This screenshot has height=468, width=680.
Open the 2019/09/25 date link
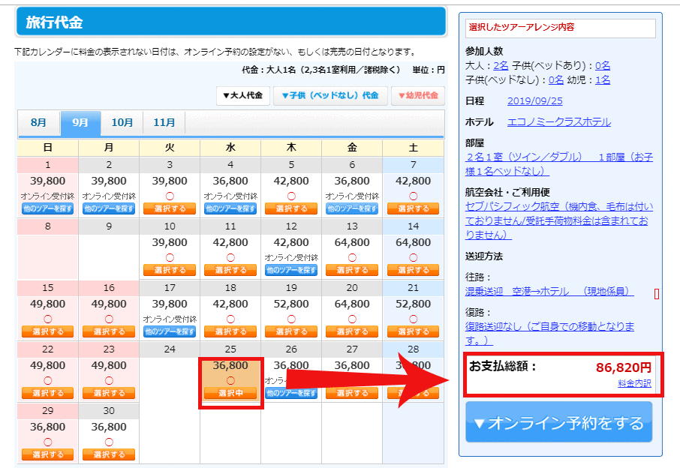[x=534, y=100]
